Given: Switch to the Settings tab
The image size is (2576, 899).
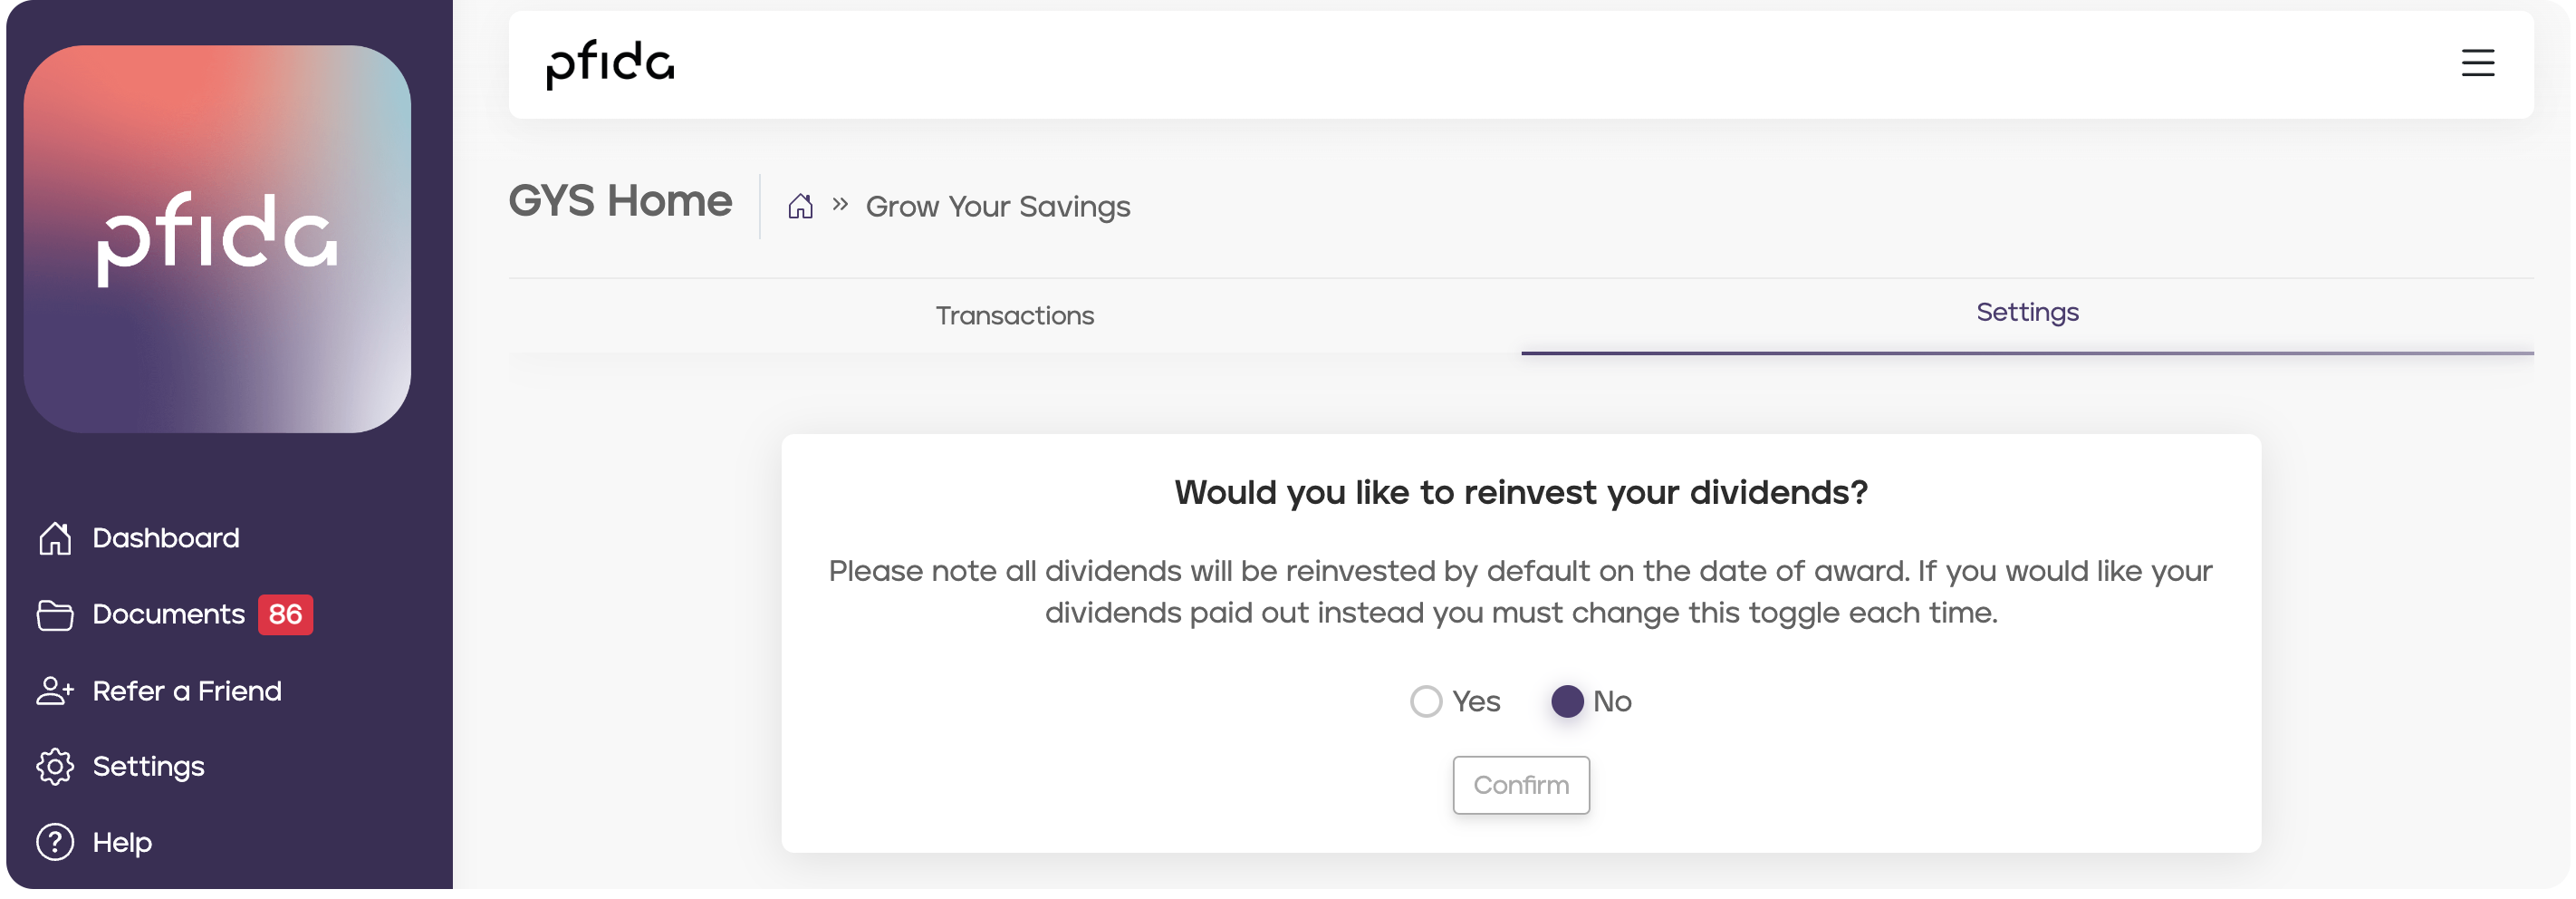Looking at the screenshot, I should click(2027, 313).
